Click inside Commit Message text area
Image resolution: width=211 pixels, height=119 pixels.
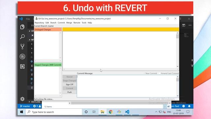click(127, 86)
